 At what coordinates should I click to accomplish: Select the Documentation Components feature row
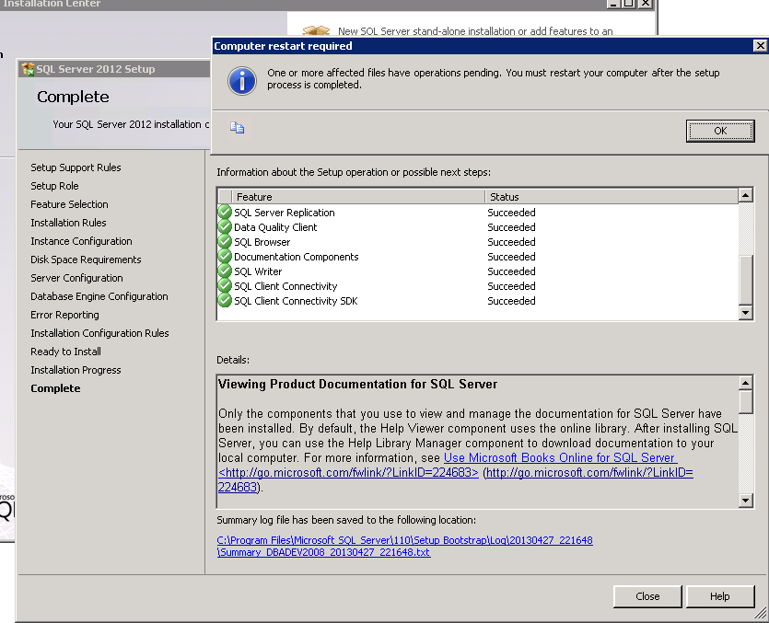(x=478, y=257)
